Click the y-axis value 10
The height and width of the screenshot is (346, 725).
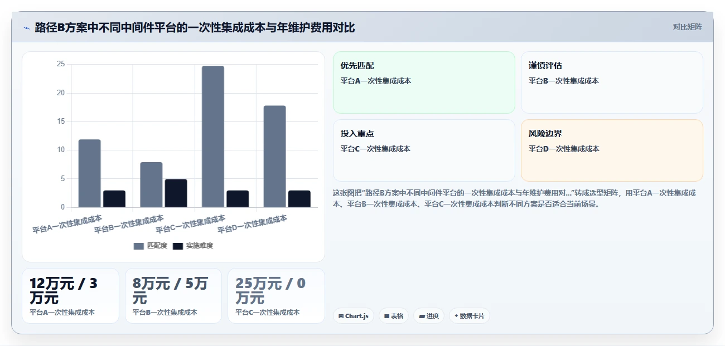pyautogui.click(x=61, y=150)
